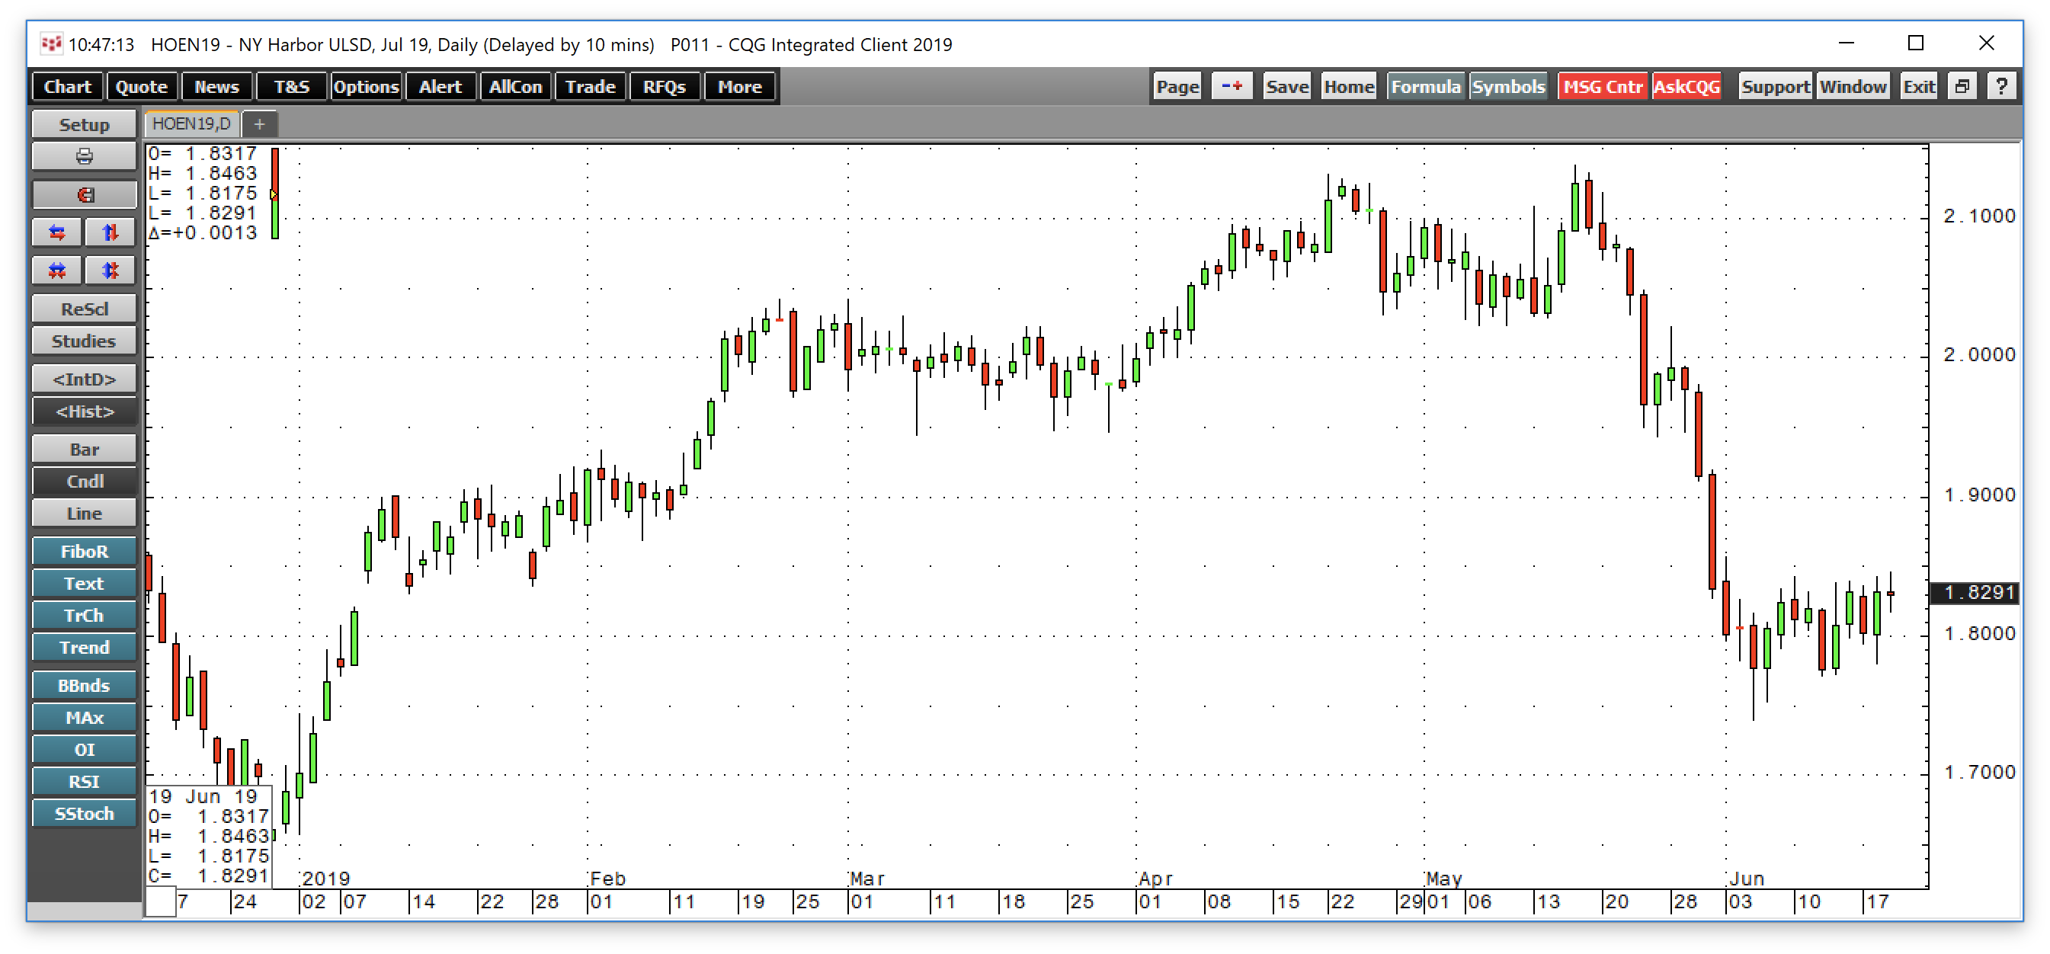Toggle the BBnds Bollinger Bands study
The height and width of the screenshot is (954, 2050).
[84, 686]
